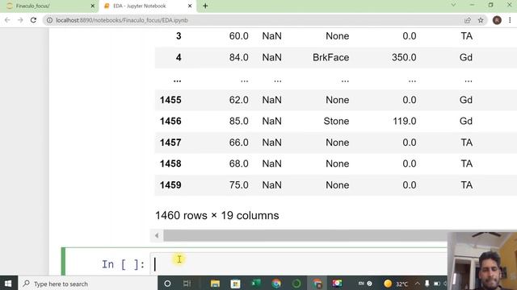
Task: Click the 66.0 value in row 1457
Action: (239, 143)
